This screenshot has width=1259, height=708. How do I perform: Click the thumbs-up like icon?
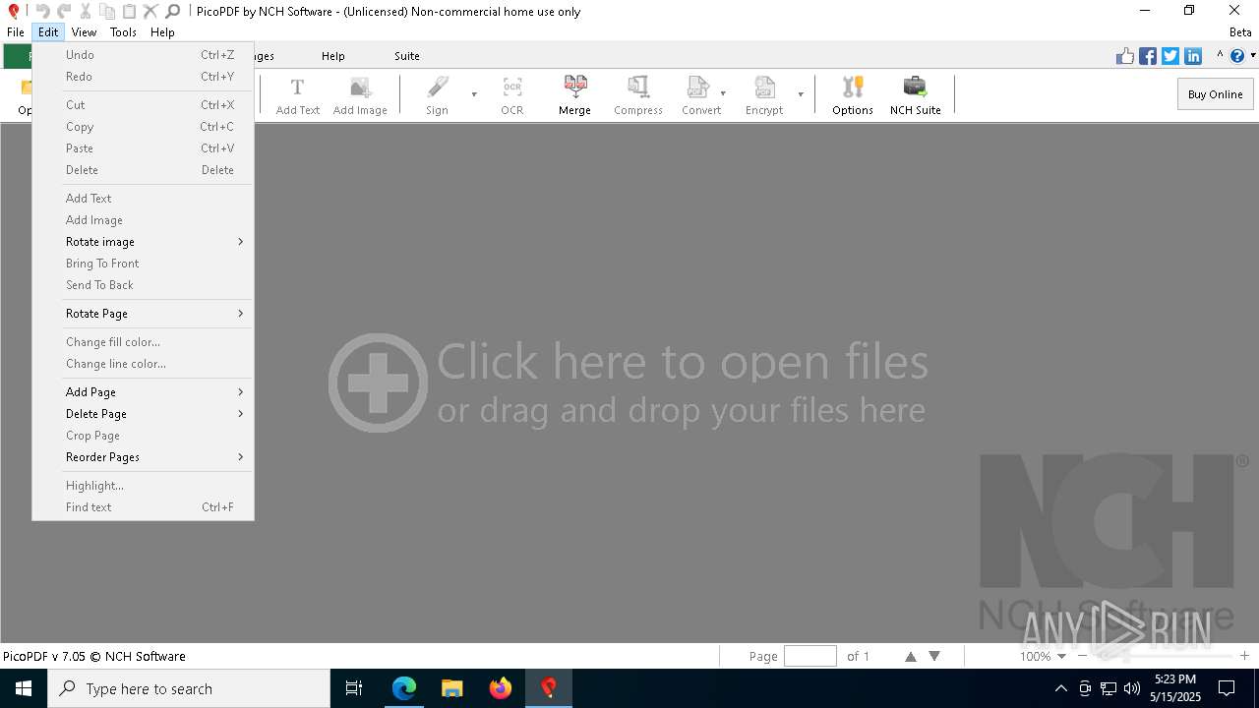click(1125, 56)
